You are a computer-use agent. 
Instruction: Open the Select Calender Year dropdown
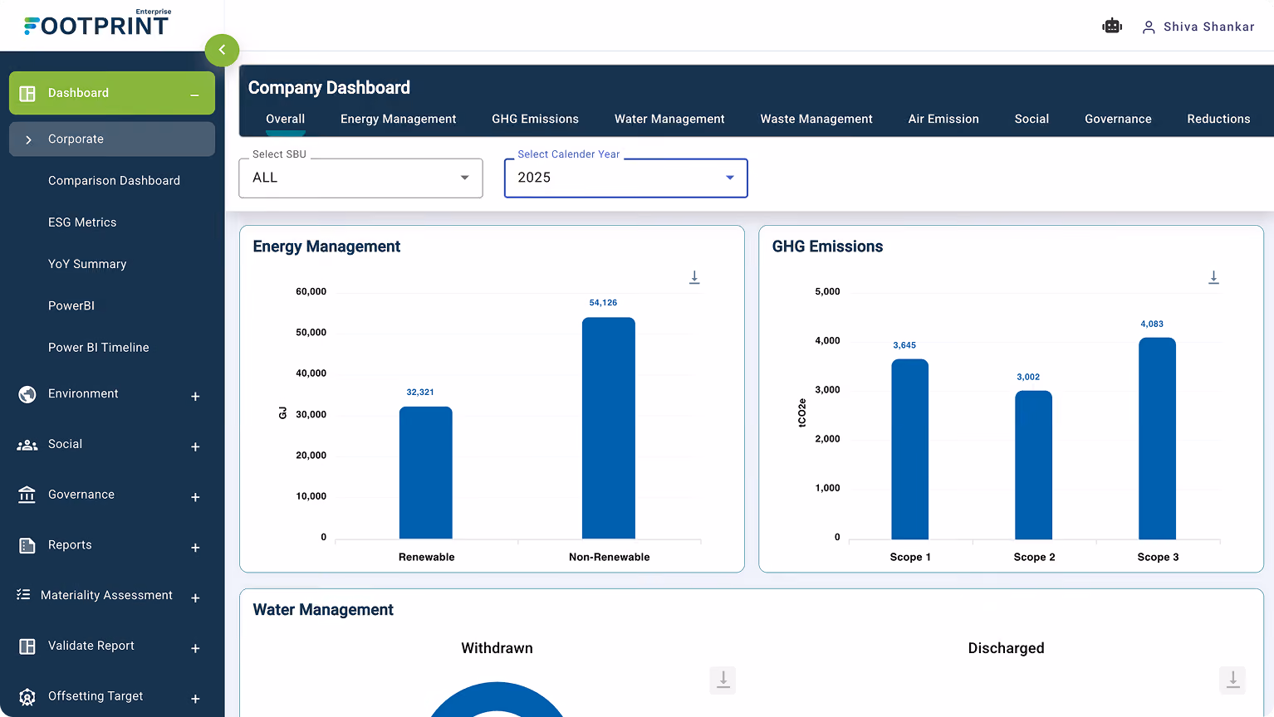click(x=626, y=178)
